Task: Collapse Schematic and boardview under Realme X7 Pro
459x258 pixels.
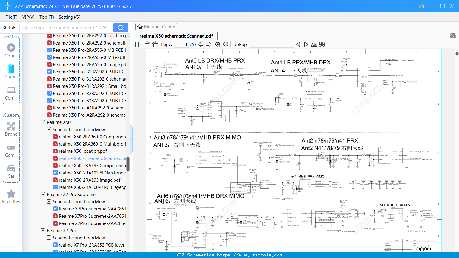Action: pos(49,238)
